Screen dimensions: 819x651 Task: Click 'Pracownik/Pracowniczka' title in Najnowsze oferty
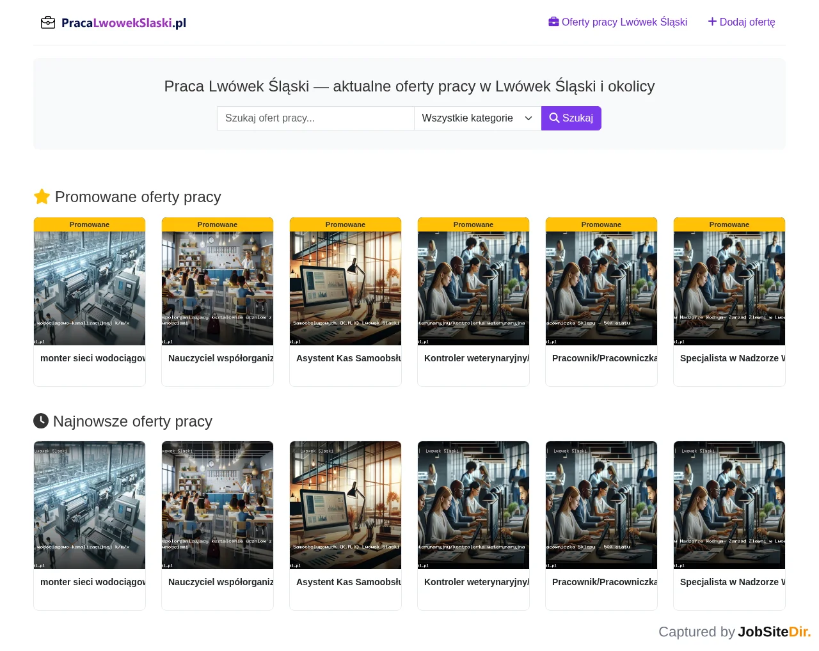pos(605,582)
